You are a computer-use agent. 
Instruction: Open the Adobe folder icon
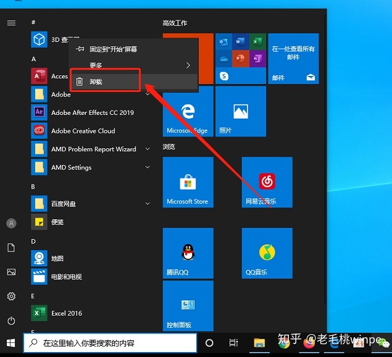(39, 94)
